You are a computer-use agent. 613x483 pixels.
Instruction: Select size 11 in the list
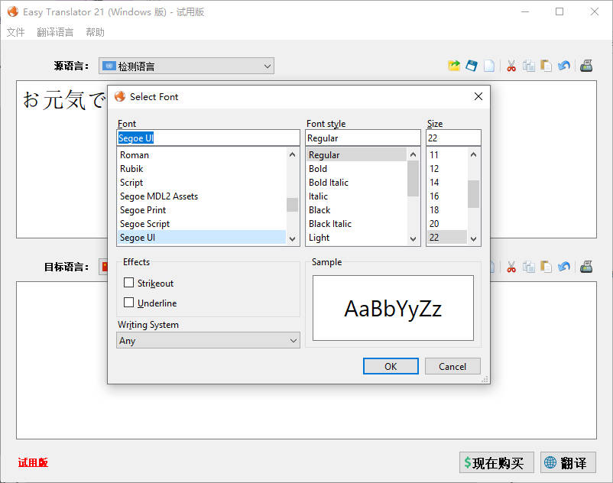pyautogui.click(x=447, y=154)
